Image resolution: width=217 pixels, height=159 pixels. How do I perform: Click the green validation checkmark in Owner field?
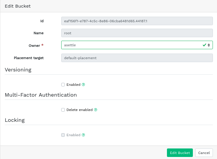204,45
